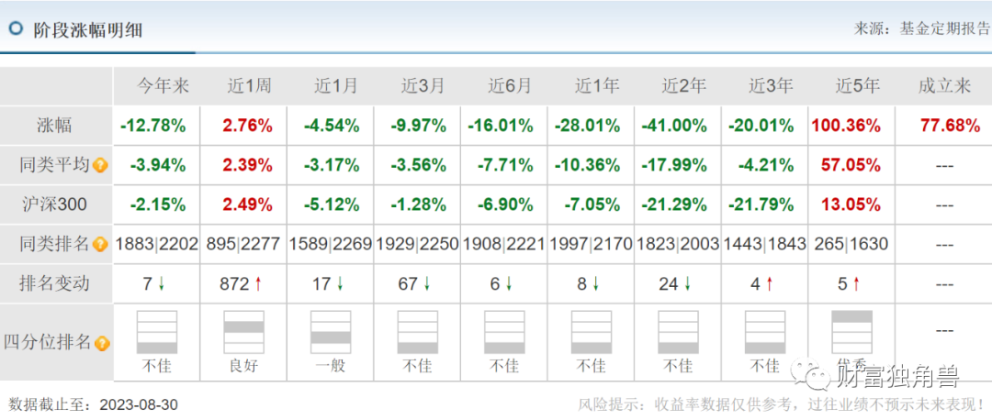Click the help icon beside 同类排名
992x420 pixels.
click(x=100, y=245)
